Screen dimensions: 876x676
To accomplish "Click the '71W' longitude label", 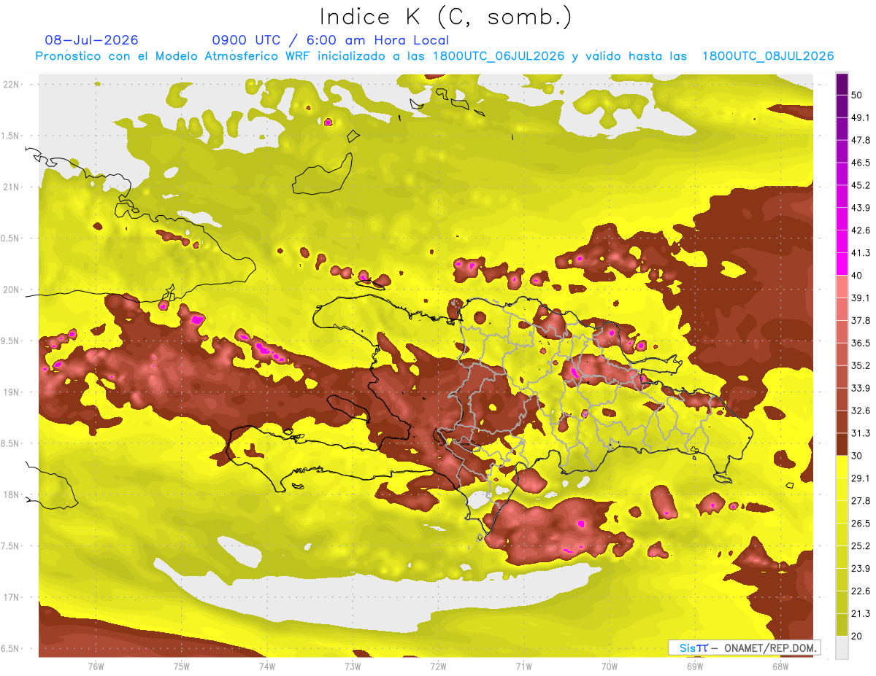I will click(x=523, y=666).
